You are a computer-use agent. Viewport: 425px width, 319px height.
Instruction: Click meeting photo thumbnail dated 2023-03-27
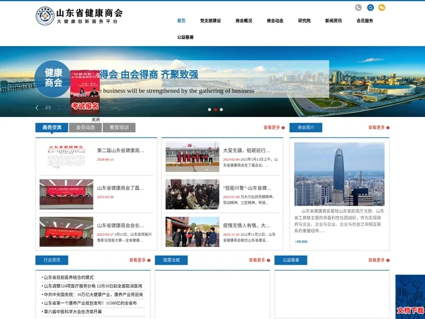tap(66, 232)
